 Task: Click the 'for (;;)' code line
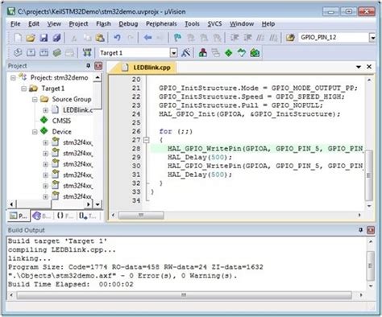click(x=176, y=131)
